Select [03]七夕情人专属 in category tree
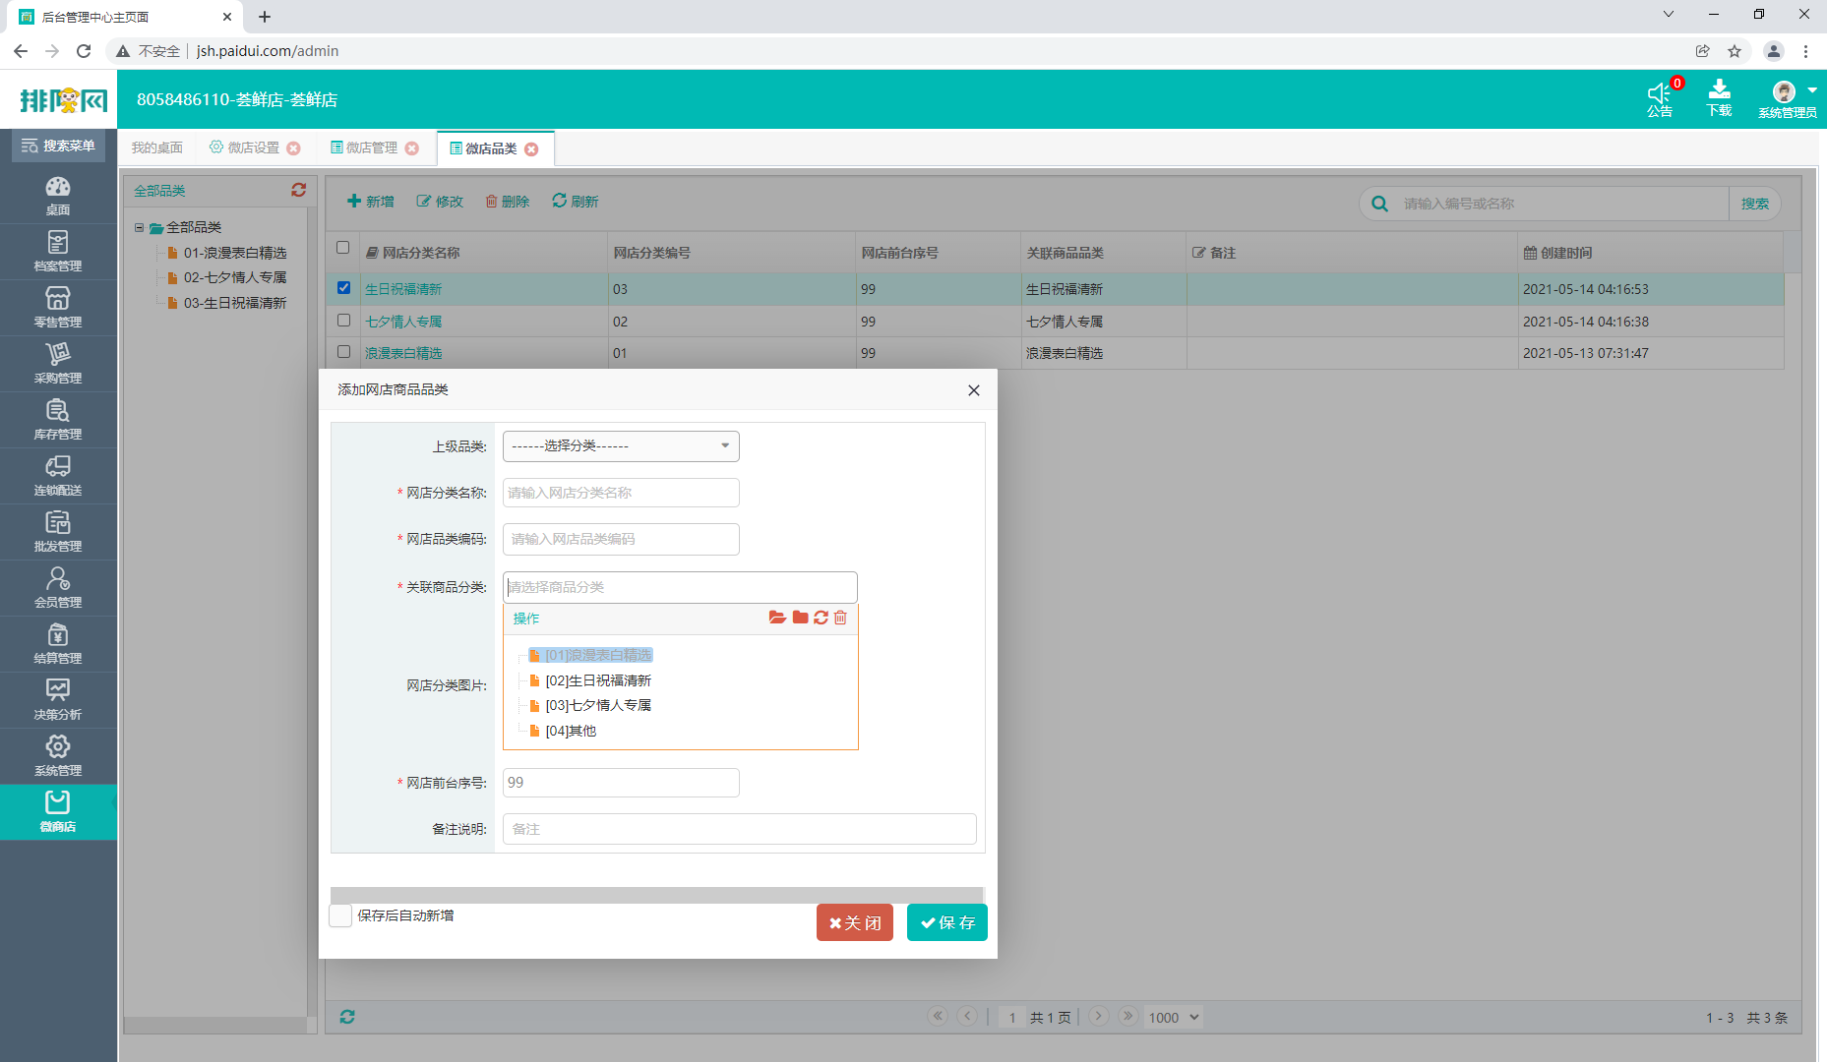Viewport: 1827px width, 1062px height. (x=598, y=705)
